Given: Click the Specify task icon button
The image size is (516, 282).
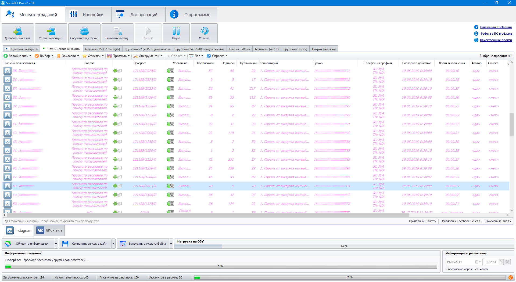Looking at the screenshot, I should click(x=118, y=33).
